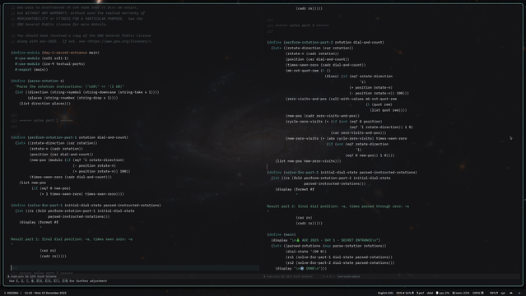This screenshot has height=296, width=526.
Task: Click '(list quot rem))))' line
Action: pos(389,110)
